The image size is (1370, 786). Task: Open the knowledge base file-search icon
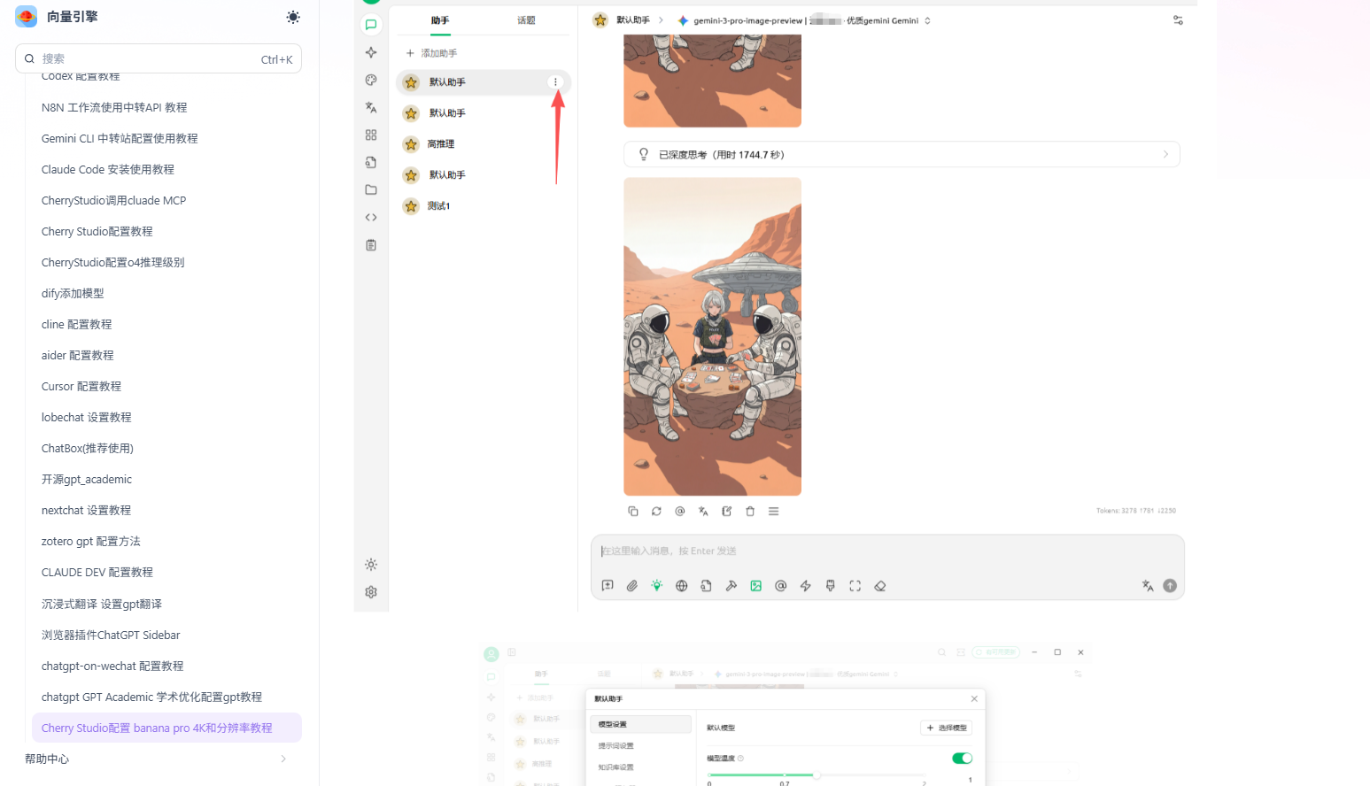point(371,162)
